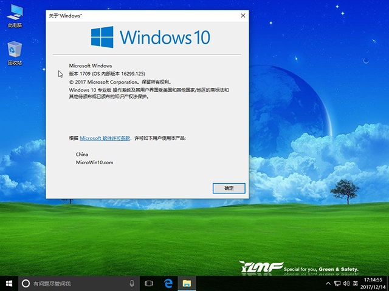Open the This PC desktop icon
The width and height of the screenshot is (389, 291).
tap(15, 16)
